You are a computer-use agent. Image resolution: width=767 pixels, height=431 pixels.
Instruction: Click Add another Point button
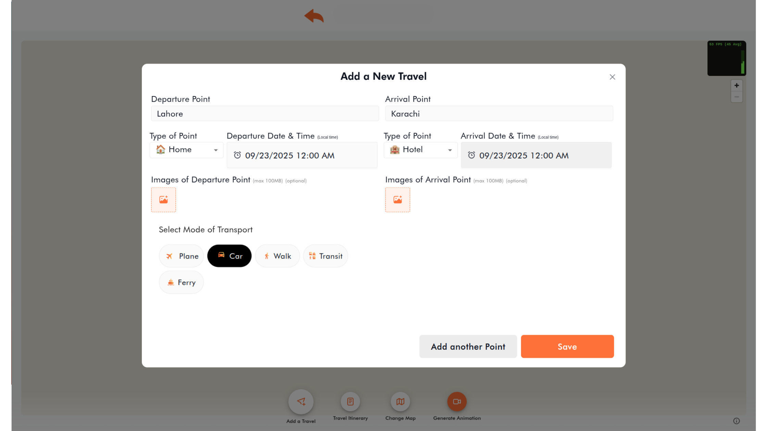[468, 347]
